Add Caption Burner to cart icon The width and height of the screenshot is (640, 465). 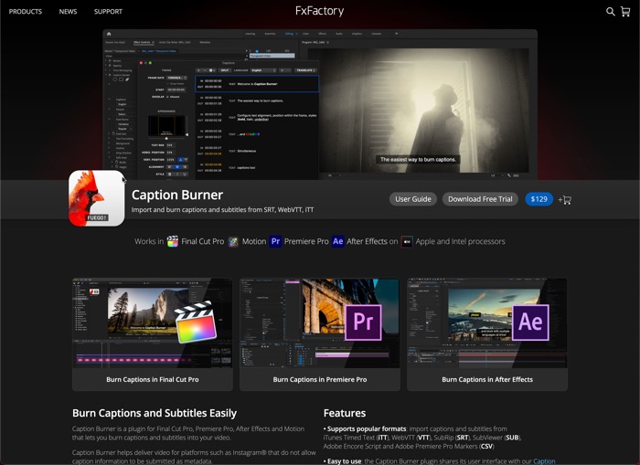(x=565, y=200)
